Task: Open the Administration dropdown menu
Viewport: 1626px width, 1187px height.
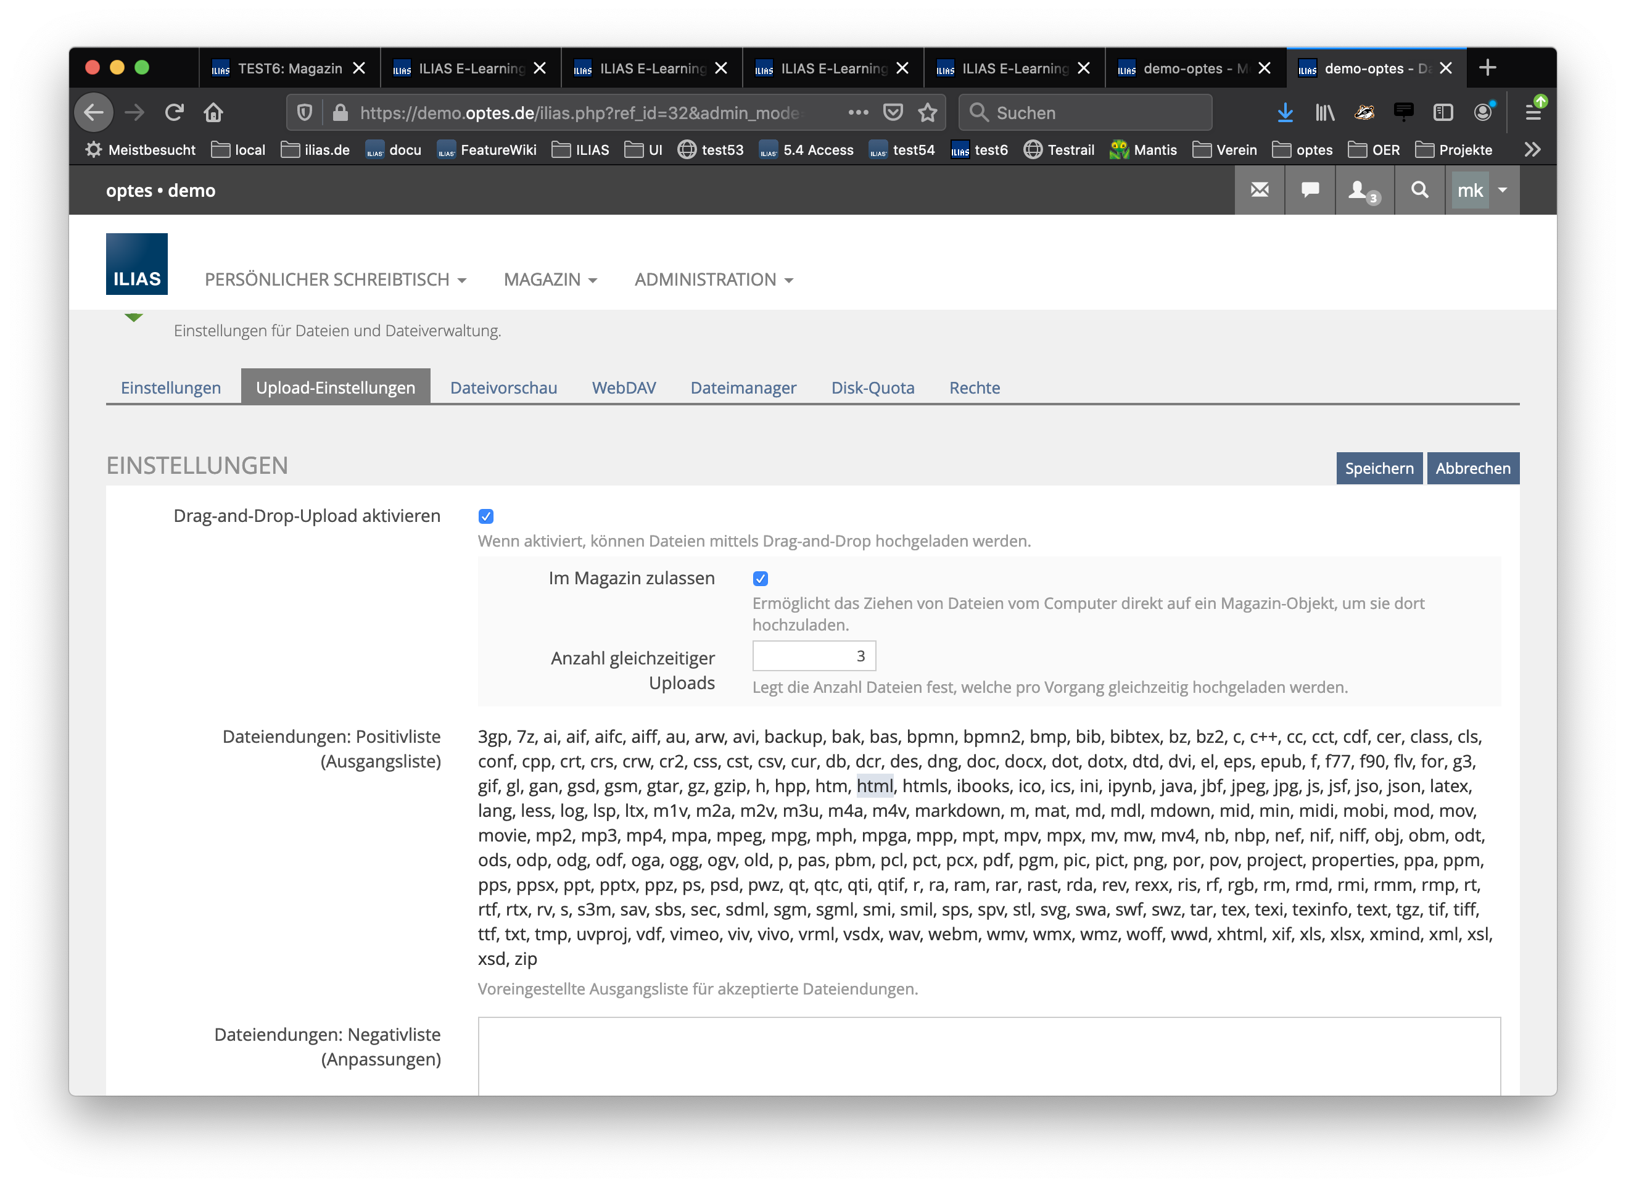Action: pyautogui.click(x=713, y=279)
